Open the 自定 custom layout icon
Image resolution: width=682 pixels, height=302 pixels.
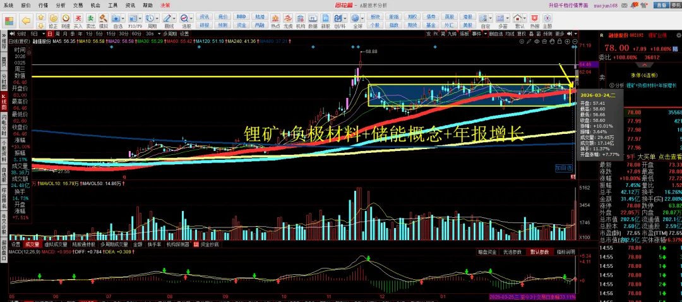pos(483,18)
